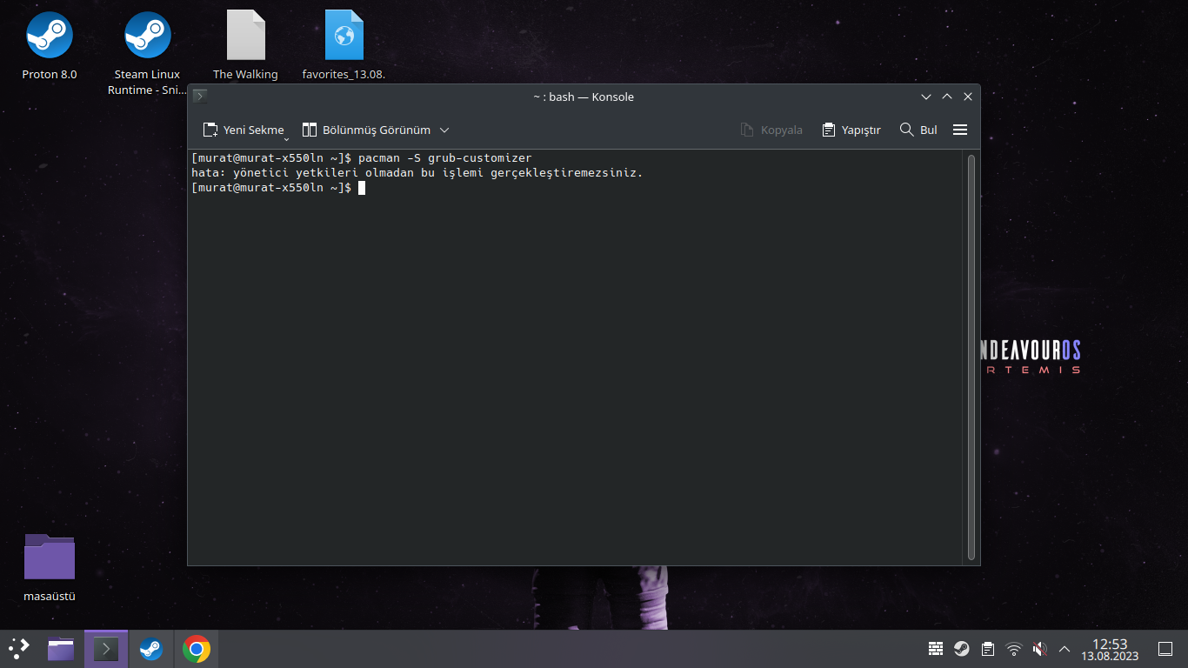Open the firewall applet in the tray
1188x668 pixels.
pyautogui.click(x=936, y=648)
